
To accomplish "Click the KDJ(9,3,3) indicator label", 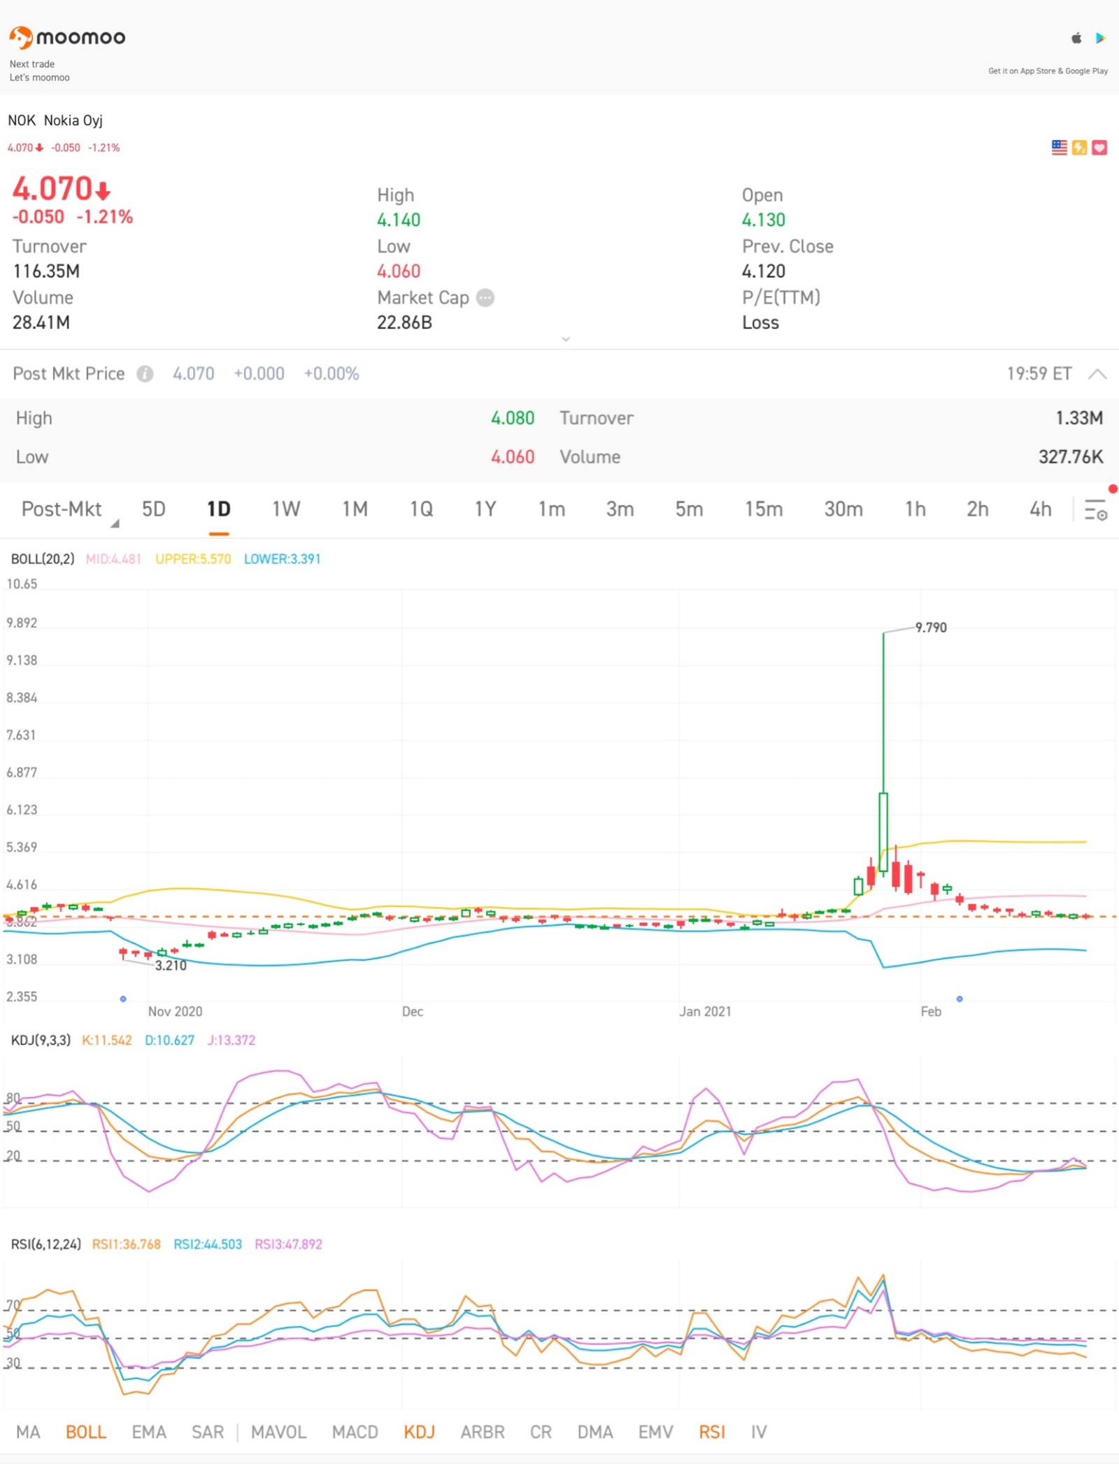I will tap(41, 1041).
